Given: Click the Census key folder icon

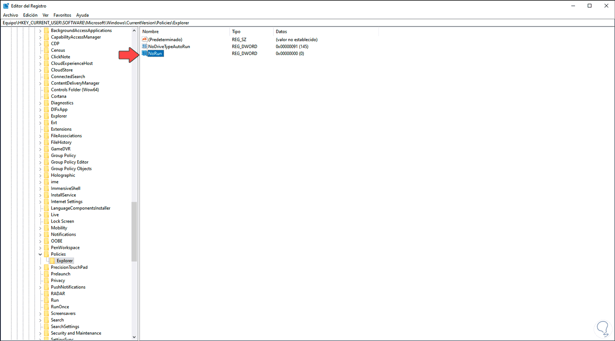Looking at the screenshot, I should pos(46,50).
